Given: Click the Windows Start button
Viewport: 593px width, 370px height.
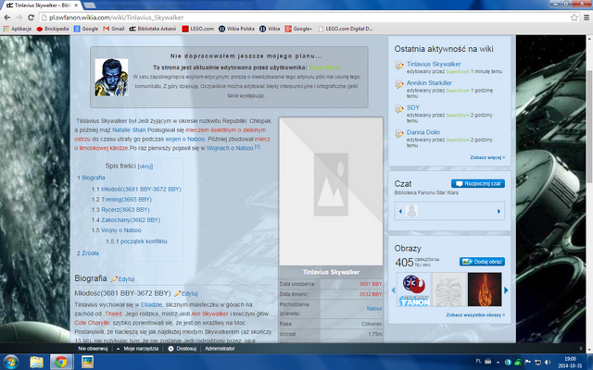Looking at the screenshot, I should 10,362.
